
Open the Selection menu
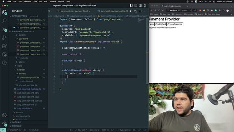tap(27, 1)
